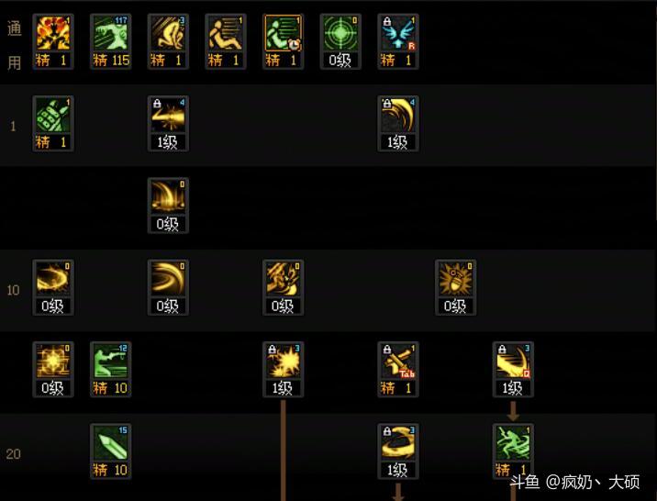The height and width of the screenshot is (501, 657).
Task: Click the green skill icon labeled 精 115
Action: click(111, 41)
